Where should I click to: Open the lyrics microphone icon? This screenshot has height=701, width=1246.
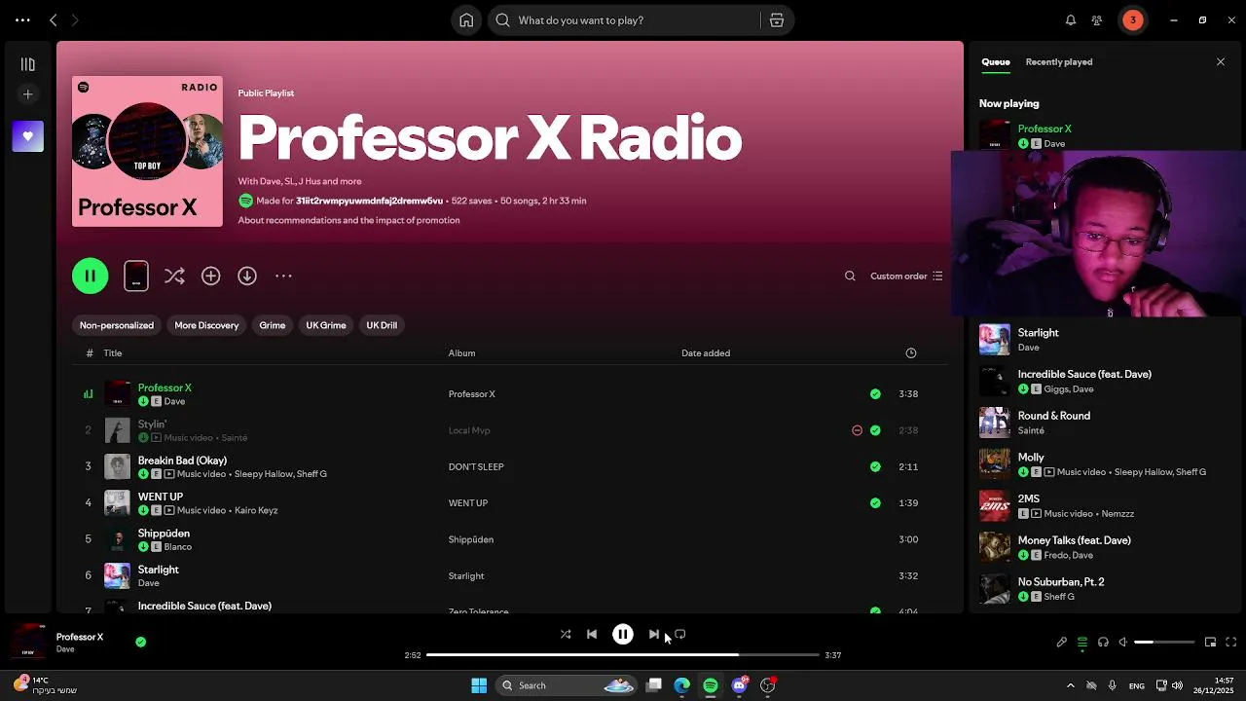click(x=1061, y=642)
